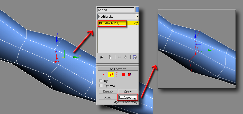Toggle Show End Result icon
The image size is (243, 114).
(110, 57)
